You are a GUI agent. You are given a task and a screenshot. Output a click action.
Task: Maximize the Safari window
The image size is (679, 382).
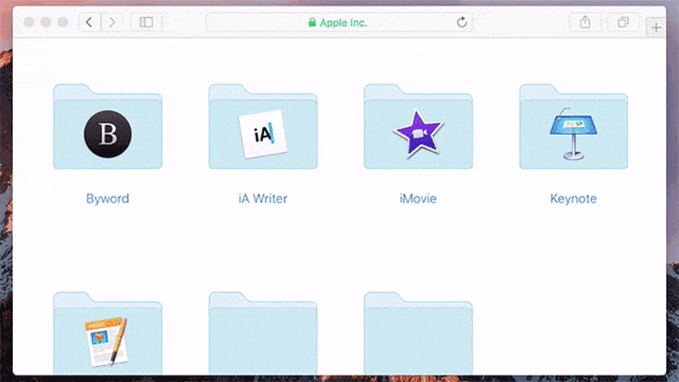pyautogui.click(x=63, y=22)
